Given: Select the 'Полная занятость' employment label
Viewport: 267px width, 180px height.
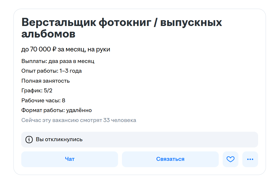Looking at the screenshot, I should (x=46, y=81).
